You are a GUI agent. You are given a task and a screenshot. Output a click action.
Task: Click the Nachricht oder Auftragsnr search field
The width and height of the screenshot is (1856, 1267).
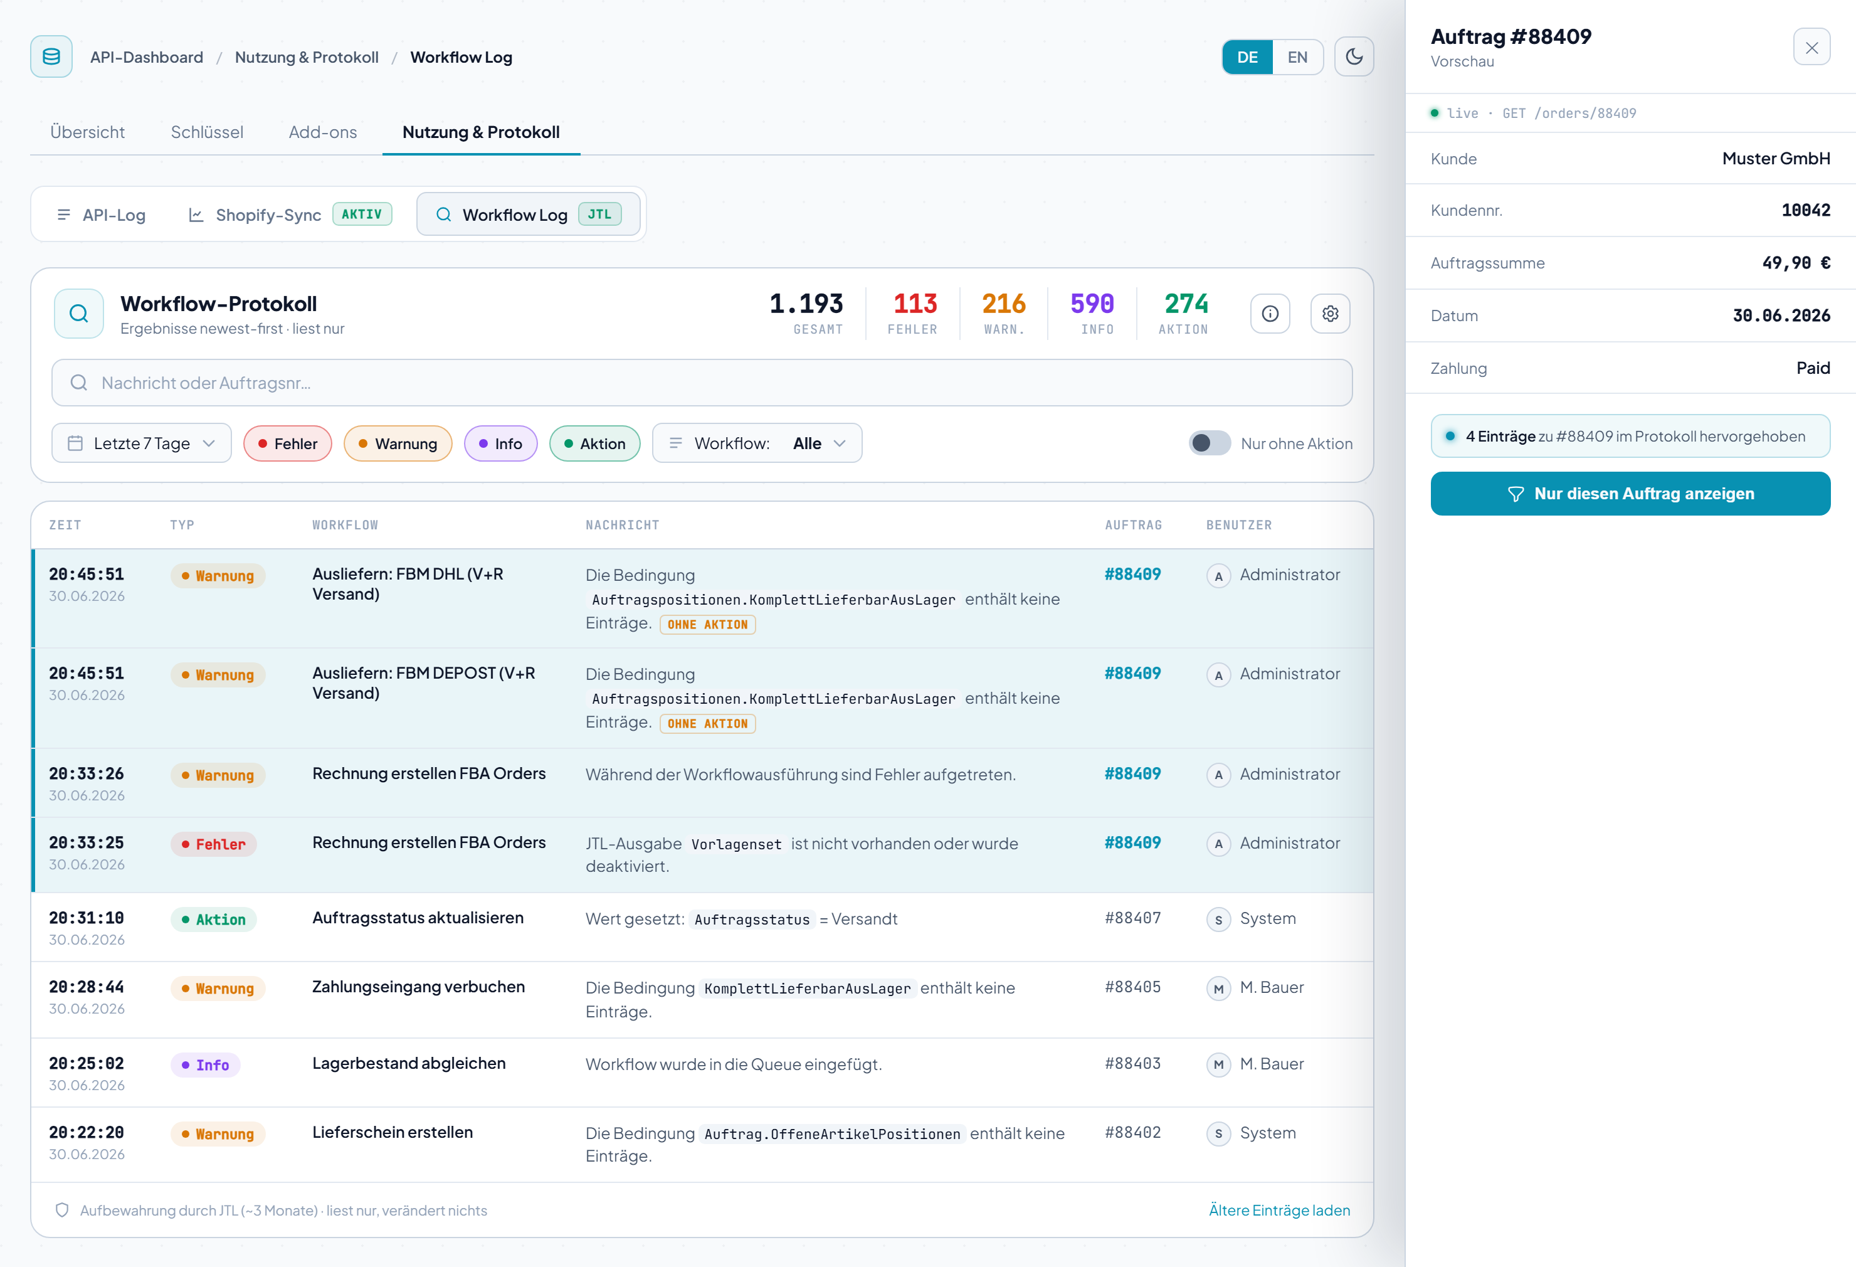point(701,383)
